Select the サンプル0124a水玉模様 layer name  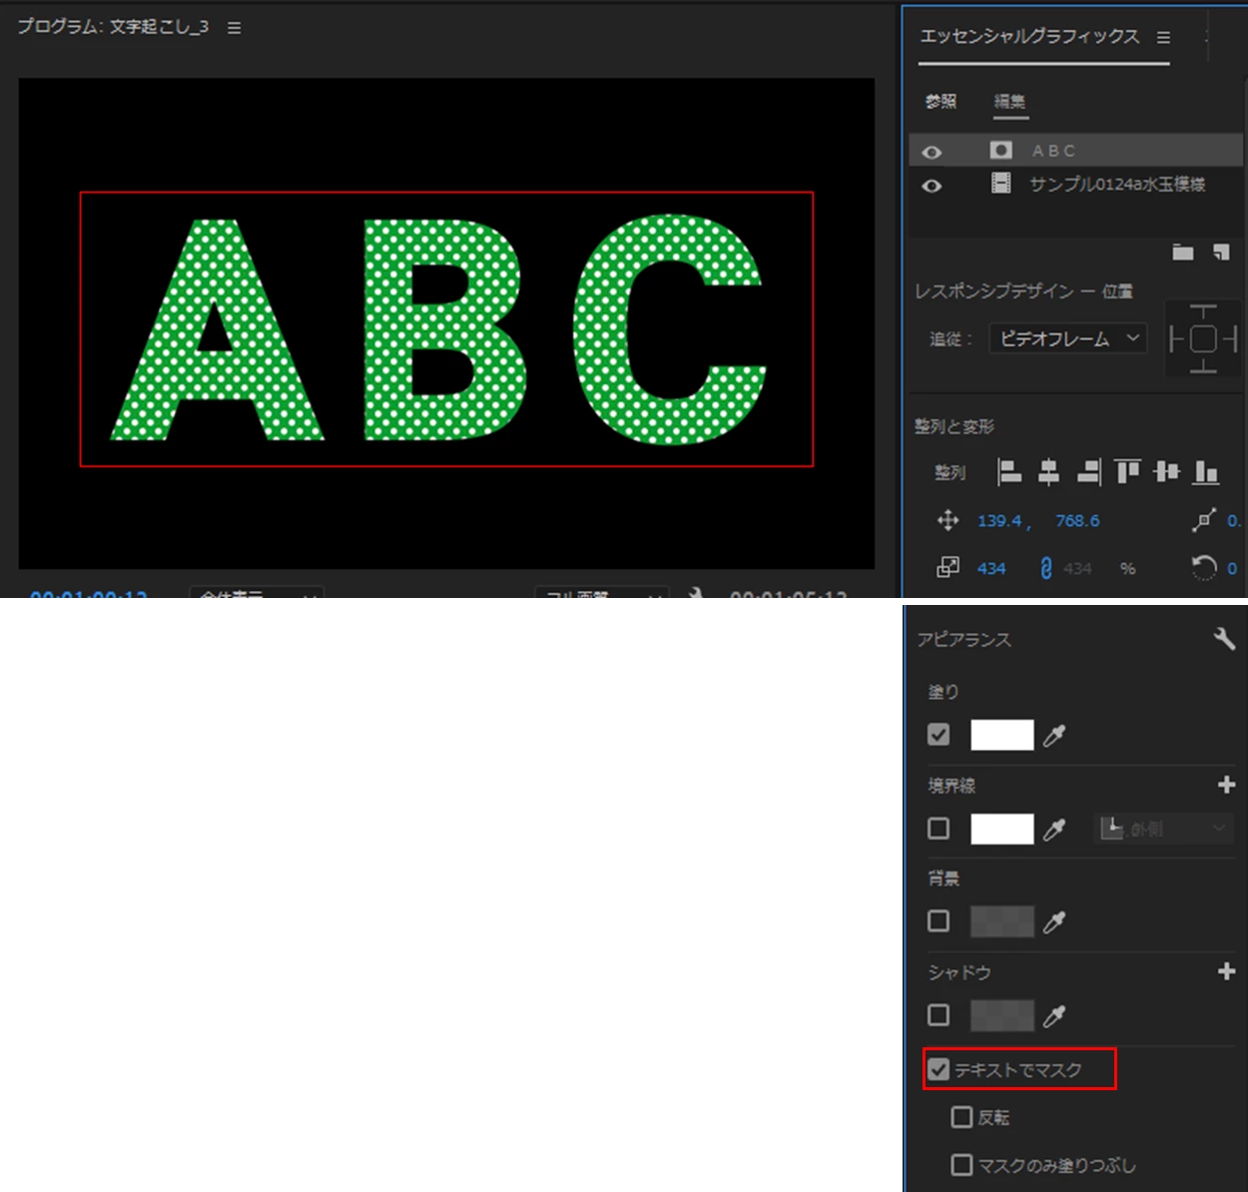click(x=1117, y=184)
